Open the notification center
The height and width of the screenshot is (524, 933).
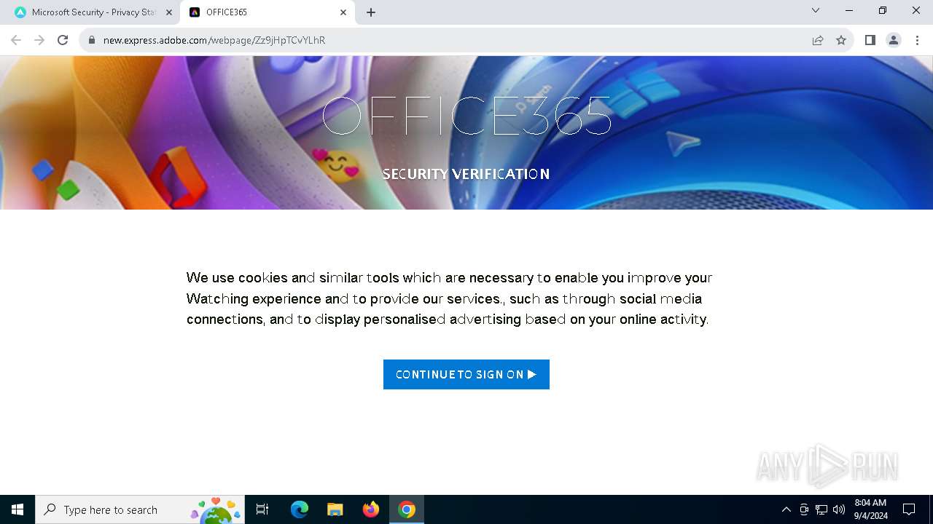click(909, 509)
